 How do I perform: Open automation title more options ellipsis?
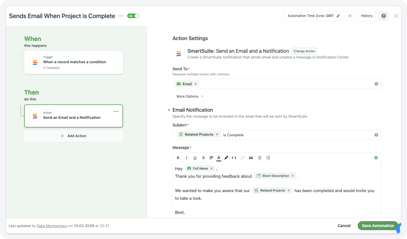120,16
